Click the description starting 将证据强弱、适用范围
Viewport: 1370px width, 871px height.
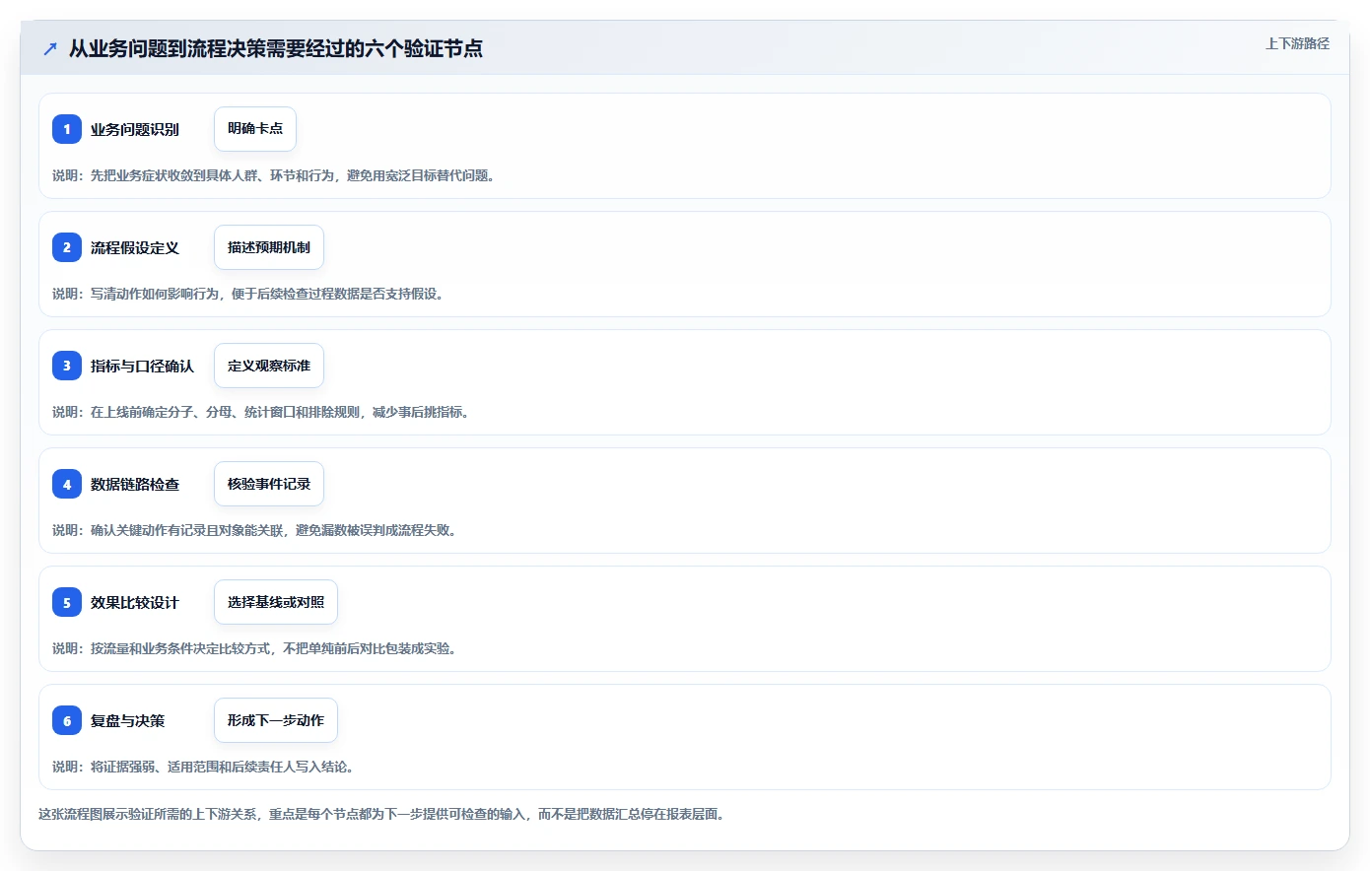[205, 767]
